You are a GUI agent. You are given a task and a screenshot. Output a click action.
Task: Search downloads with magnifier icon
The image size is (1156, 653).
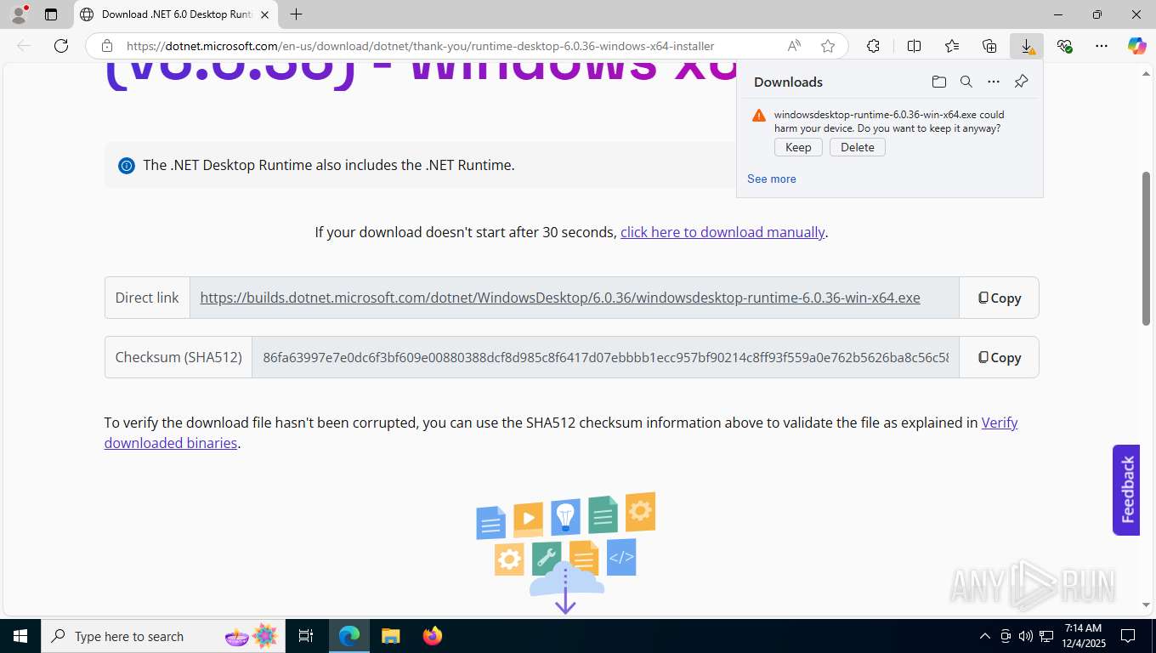(x=966, y=82)
